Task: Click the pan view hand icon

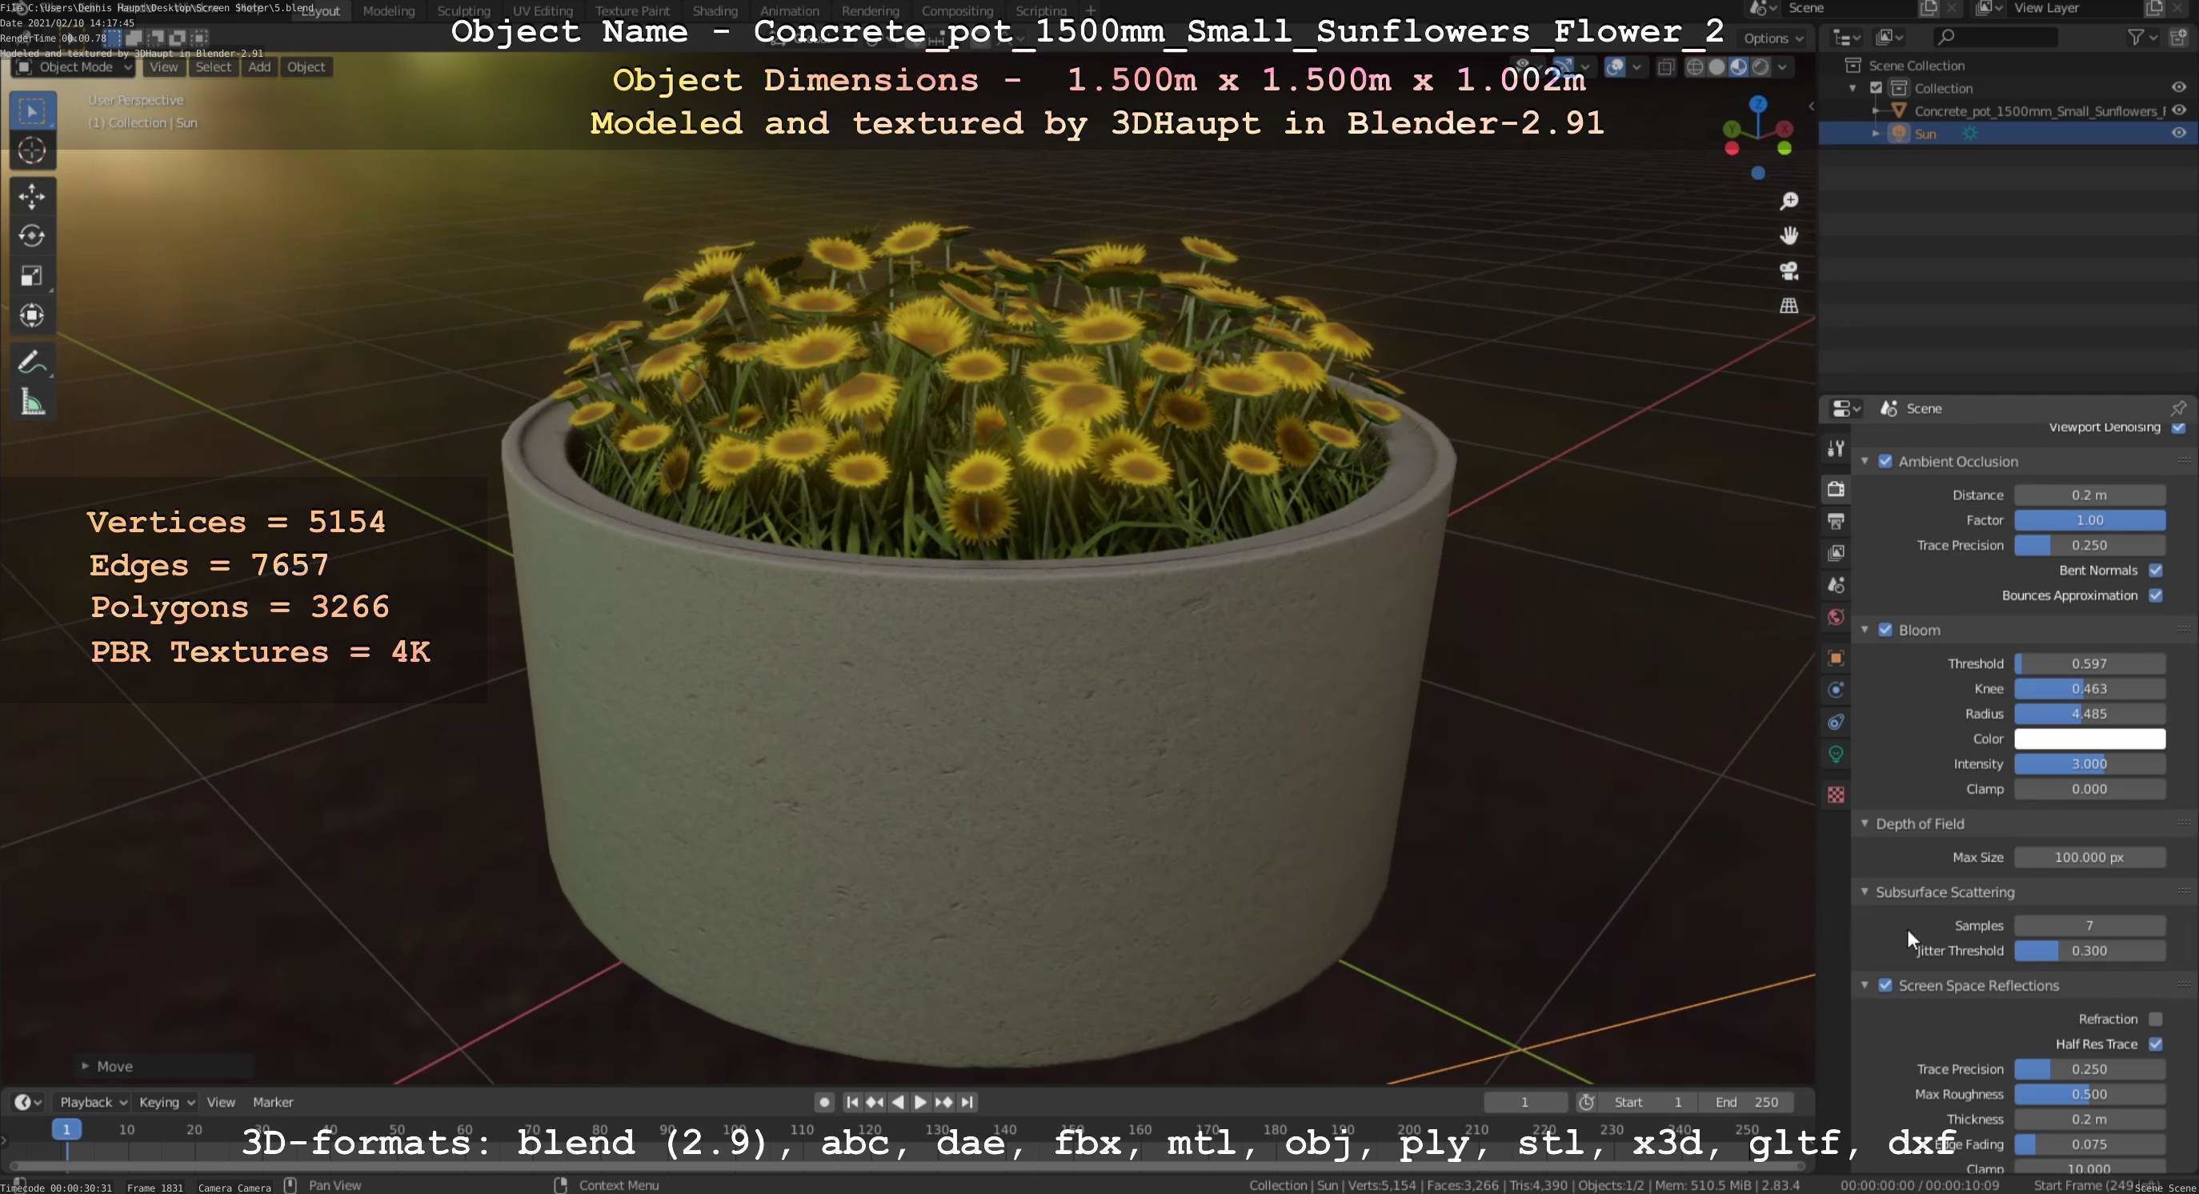Action: pos(1789,235)
